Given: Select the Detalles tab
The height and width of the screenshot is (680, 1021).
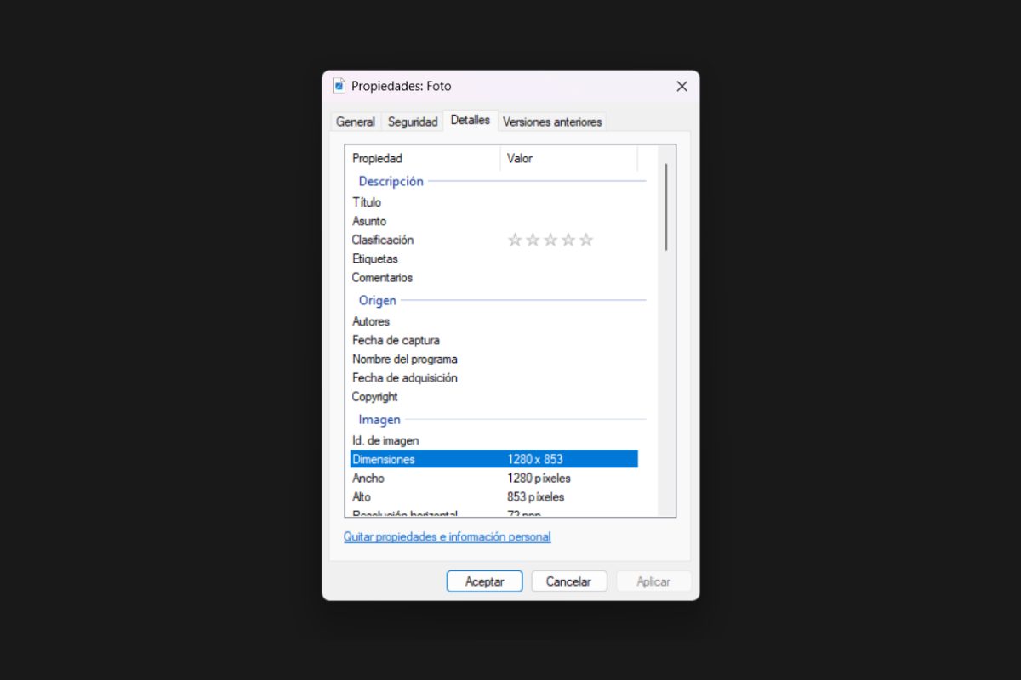Looking at the screenshot, I should [471, 121].
